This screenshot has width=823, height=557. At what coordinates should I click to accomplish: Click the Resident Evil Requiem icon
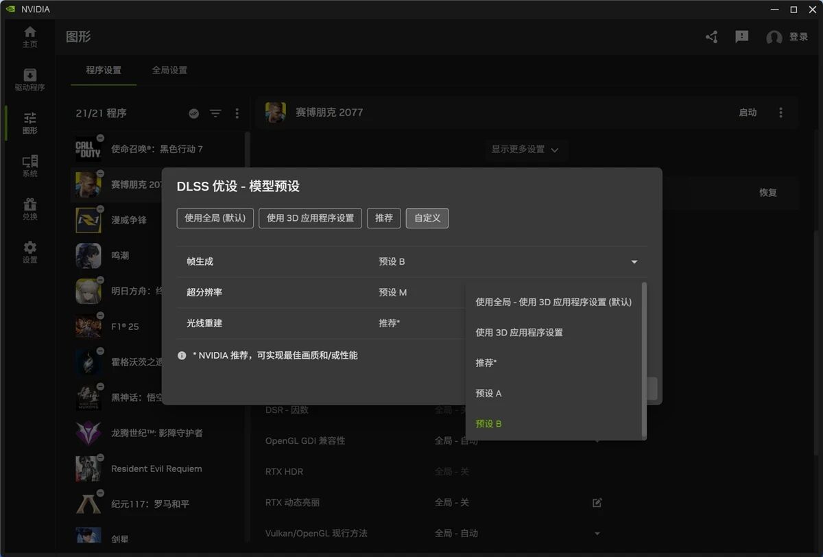coord(88,469)
